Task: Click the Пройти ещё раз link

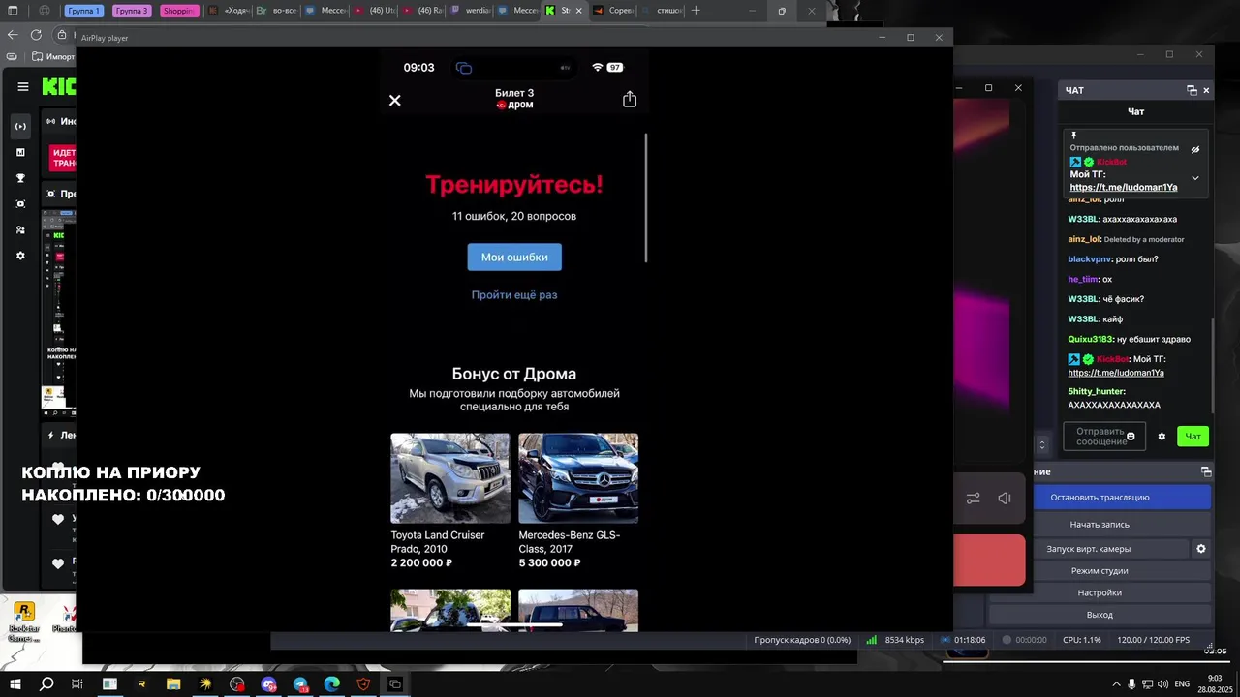Action: pyautogui.click(x=514, y=294)
